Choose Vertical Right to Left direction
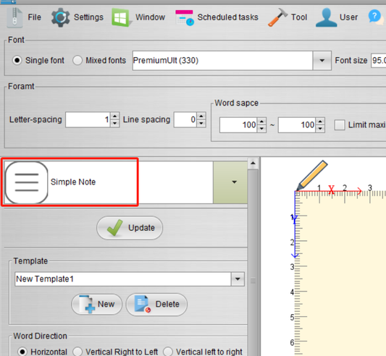The image size is (386, 356). pos(77,352)
